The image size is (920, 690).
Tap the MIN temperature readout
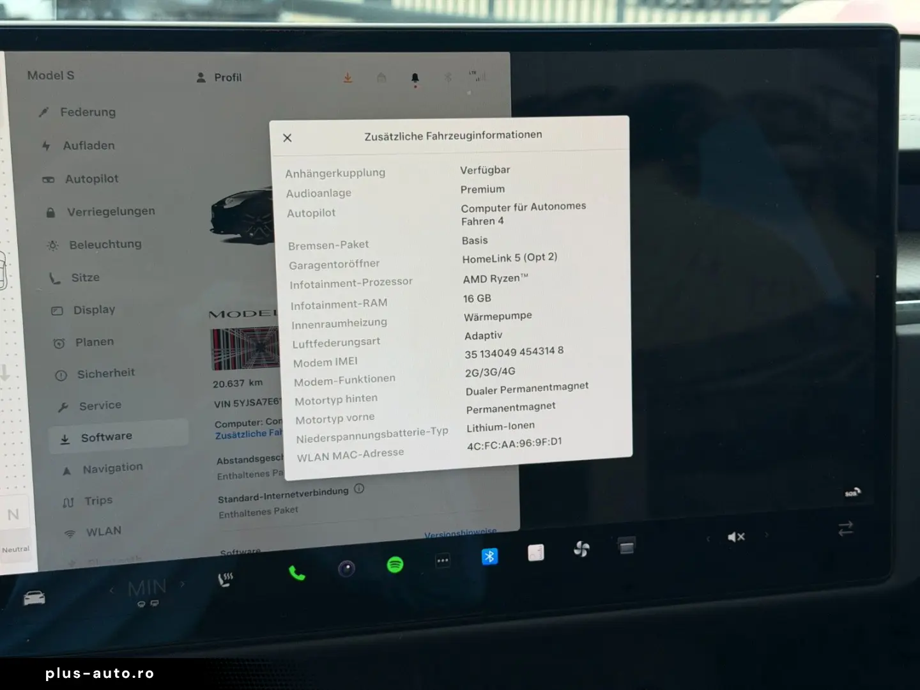[x=147, y=588]
